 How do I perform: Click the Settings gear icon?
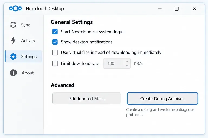pyautogui.click(x=13, y=57)
